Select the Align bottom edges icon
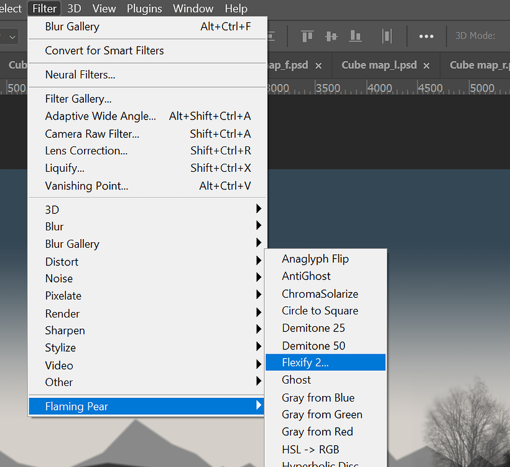 pos(355,36)
